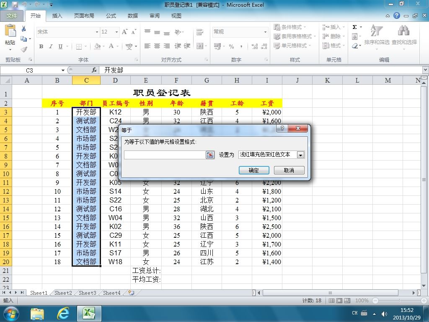Click the Clear eraser icon

(x=355, y=46)
